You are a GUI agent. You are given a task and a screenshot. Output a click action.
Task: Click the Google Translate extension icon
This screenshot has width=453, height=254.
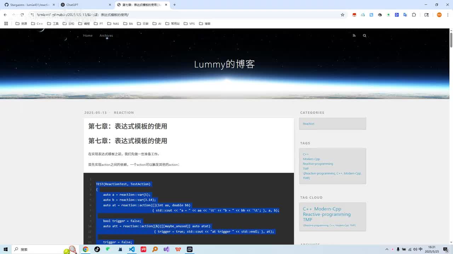click(405, 15)
